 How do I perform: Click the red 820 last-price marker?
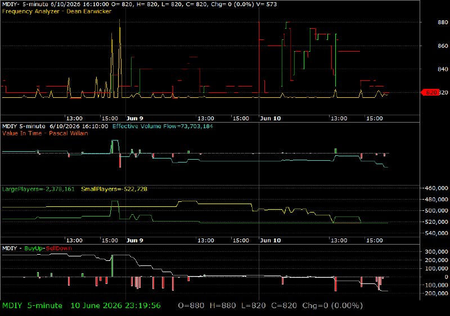(430, 92)
